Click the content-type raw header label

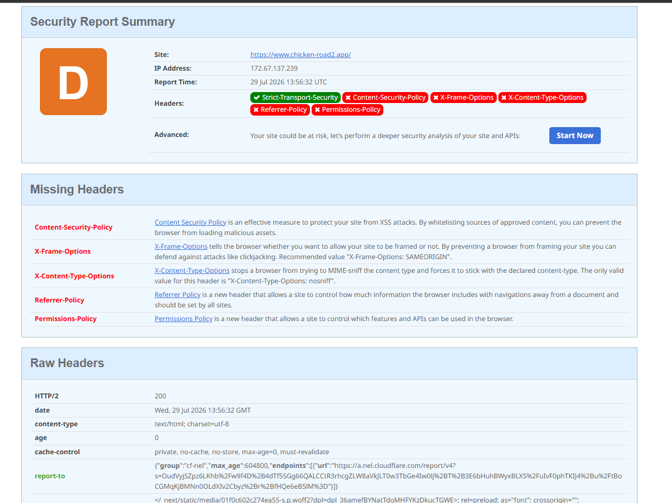(56, 424)
